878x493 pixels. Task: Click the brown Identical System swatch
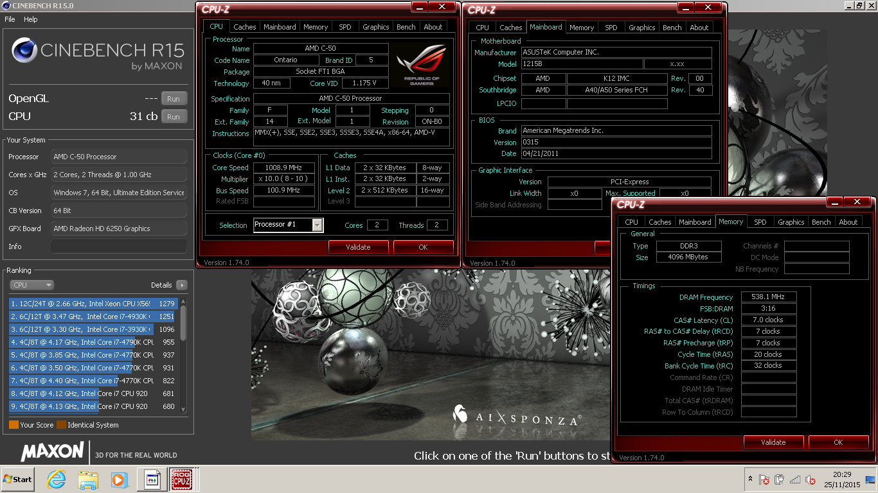coord(61,425)
